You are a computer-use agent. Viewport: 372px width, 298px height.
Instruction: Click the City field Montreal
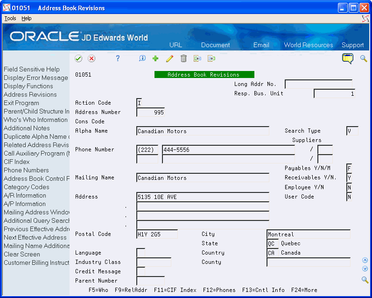(x=309, y=234)
